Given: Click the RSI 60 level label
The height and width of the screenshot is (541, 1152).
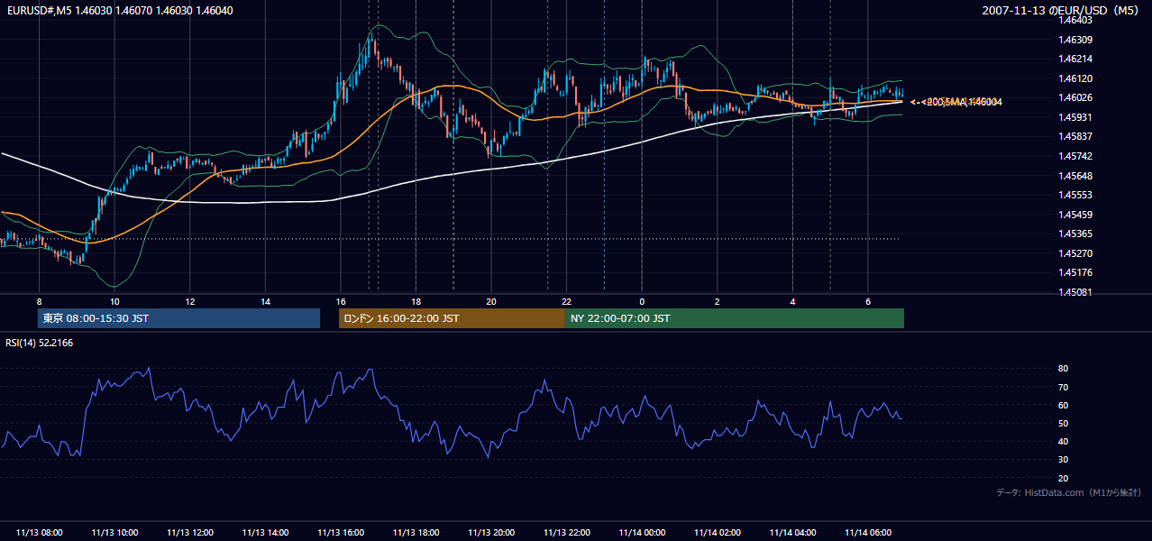Looking at the screenshot, I should click(x=1063, y=405).
